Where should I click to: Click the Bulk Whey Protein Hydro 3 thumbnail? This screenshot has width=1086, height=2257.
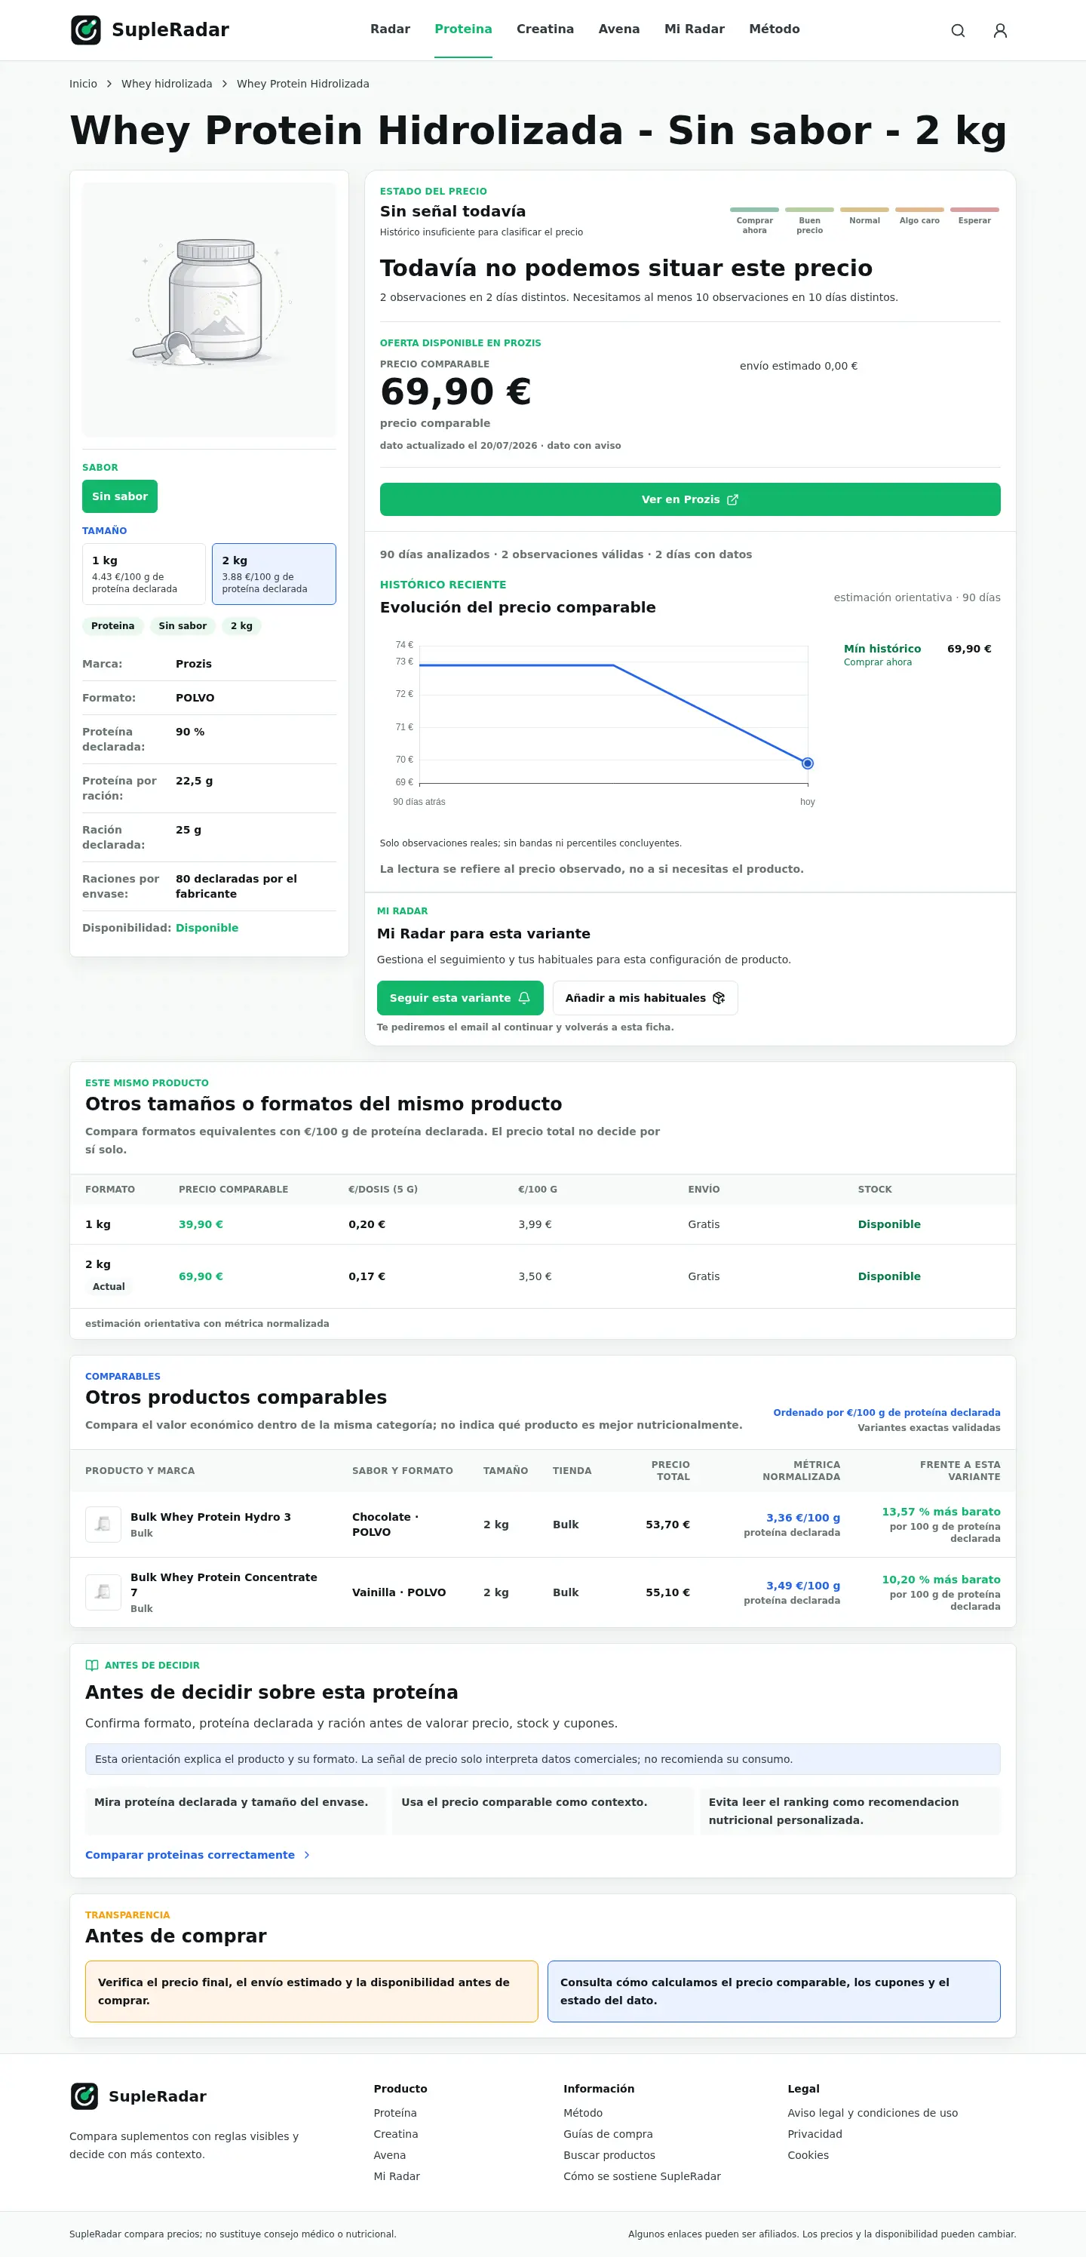pyautogui.click(x=103, y=1525)
